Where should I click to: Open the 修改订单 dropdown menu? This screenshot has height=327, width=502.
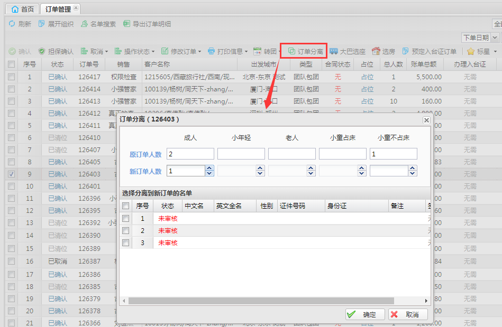pos(181,51)
